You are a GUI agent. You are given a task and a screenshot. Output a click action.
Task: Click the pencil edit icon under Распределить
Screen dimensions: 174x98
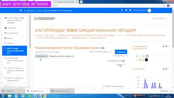coord(41,60)
